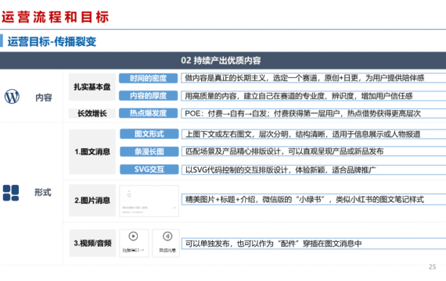Click the title 运营流程和目标

[x=56, y=16]
